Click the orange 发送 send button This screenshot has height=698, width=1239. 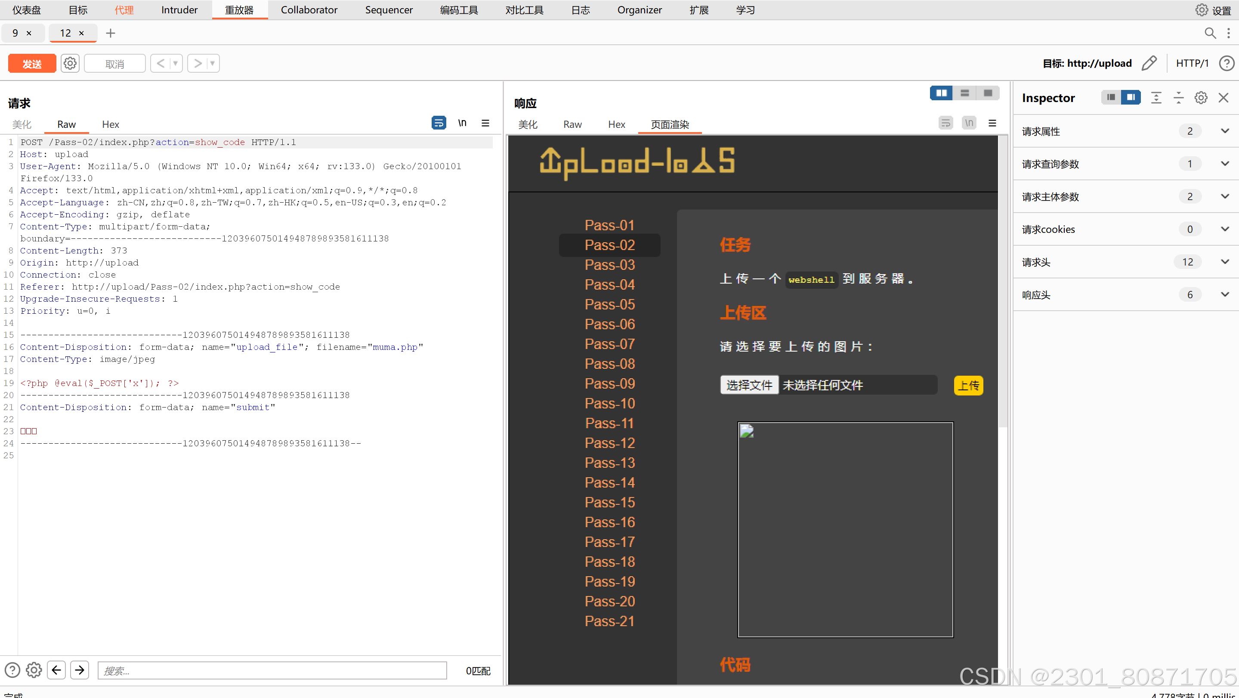(32, 64)
